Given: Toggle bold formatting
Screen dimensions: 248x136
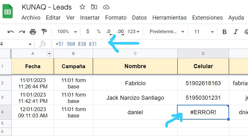Looking at the screenshot, I should tap(224, 32).
